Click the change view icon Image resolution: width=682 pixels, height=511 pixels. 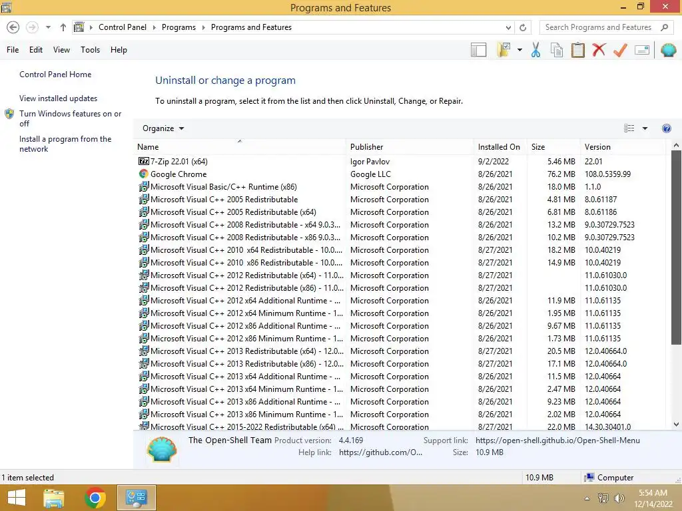pyautogui.click(x=629, y=128)
